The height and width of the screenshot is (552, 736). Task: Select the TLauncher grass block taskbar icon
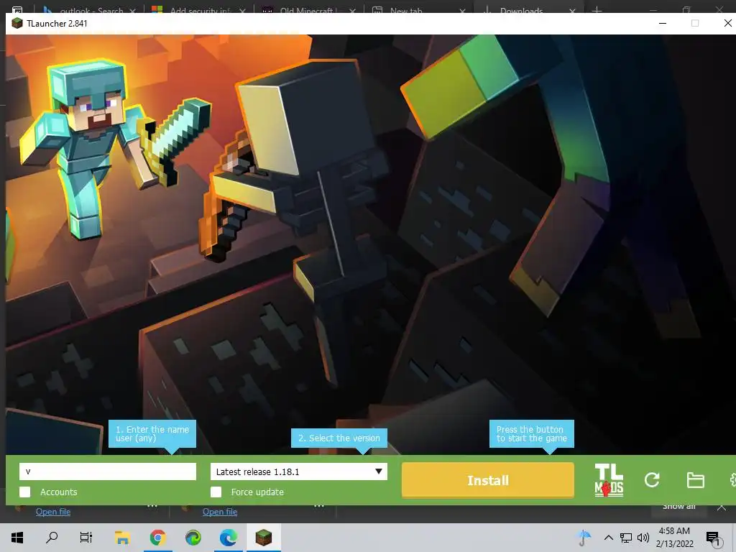click(x=263, y=537)
